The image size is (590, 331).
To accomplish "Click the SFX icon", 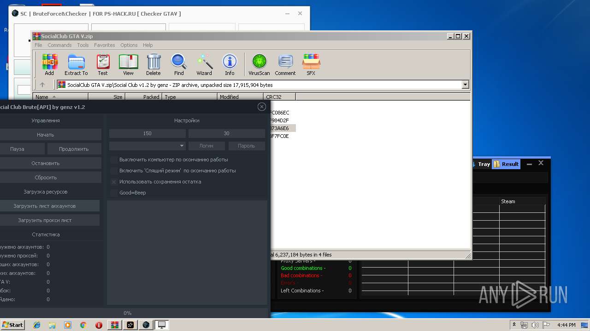I will (x=311, y=65).
